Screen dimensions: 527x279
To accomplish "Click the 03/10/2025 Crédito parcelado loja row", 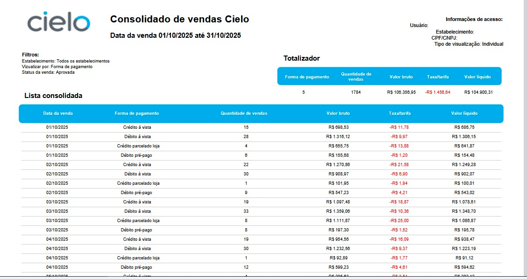I will tap(261, 221).
